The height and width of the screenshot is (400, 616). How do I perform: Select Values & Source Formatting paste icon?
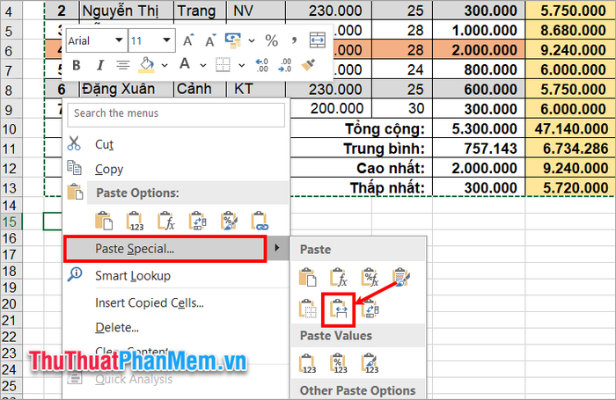tap(370, 361)
